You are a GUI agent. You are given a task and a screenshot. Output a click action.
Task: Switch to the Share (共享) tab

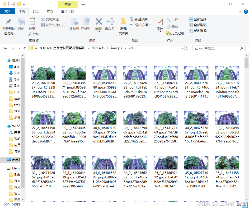tap(36, 12)
